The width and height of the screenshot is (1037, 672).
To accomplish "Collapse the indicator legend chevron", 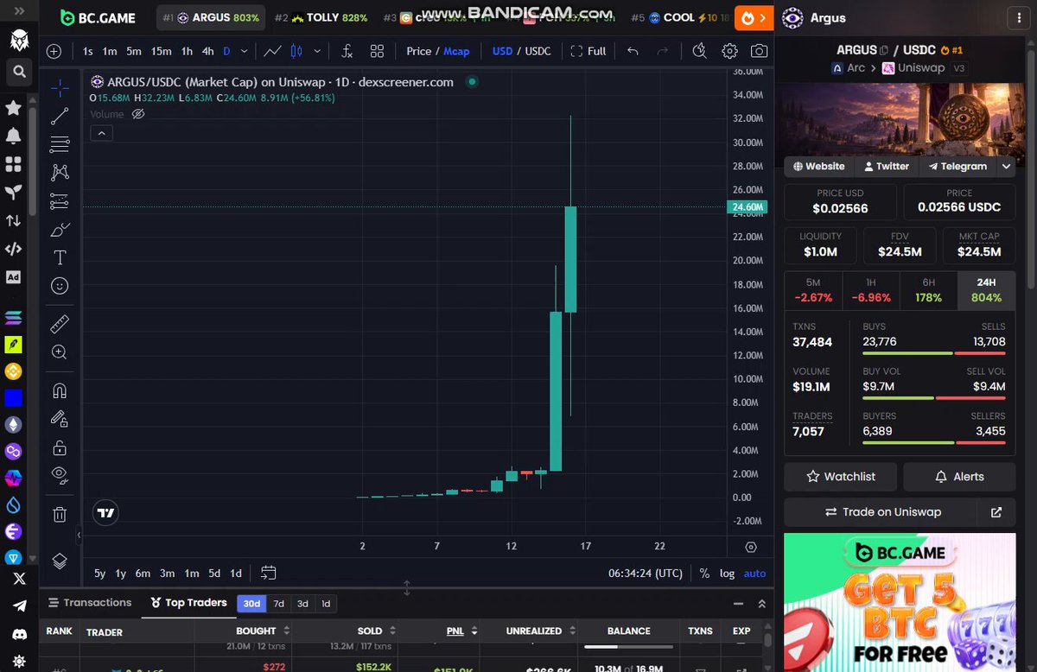I will pos(101,133).
